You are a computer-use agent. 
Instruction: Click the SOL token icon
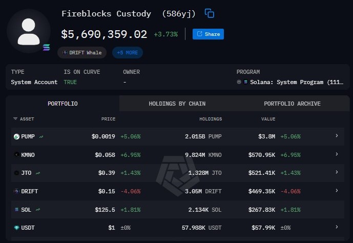16,209
